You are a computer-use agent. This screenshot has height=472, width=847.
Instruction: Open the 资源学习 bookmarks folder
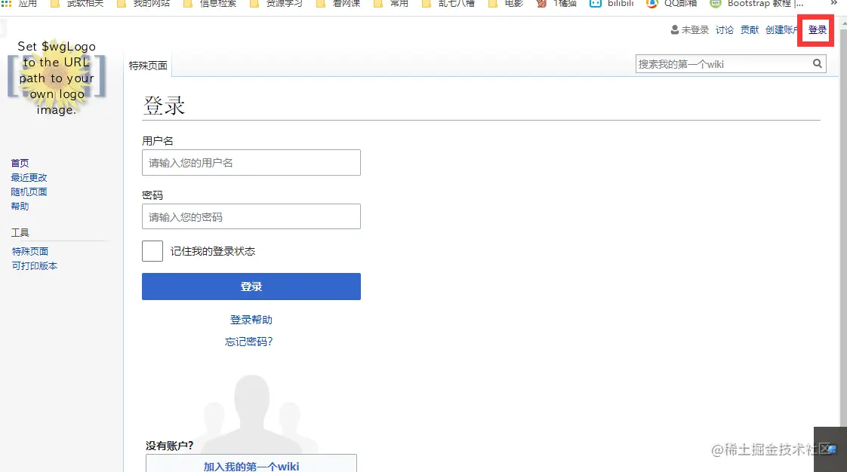pyautogui.click(x=276, y=3)
